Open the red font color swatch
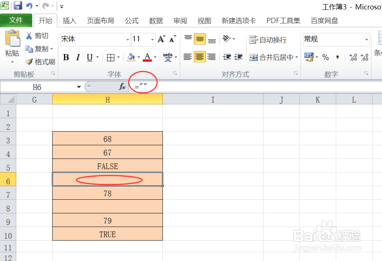382x261 pixels. [x=147, y=57]
